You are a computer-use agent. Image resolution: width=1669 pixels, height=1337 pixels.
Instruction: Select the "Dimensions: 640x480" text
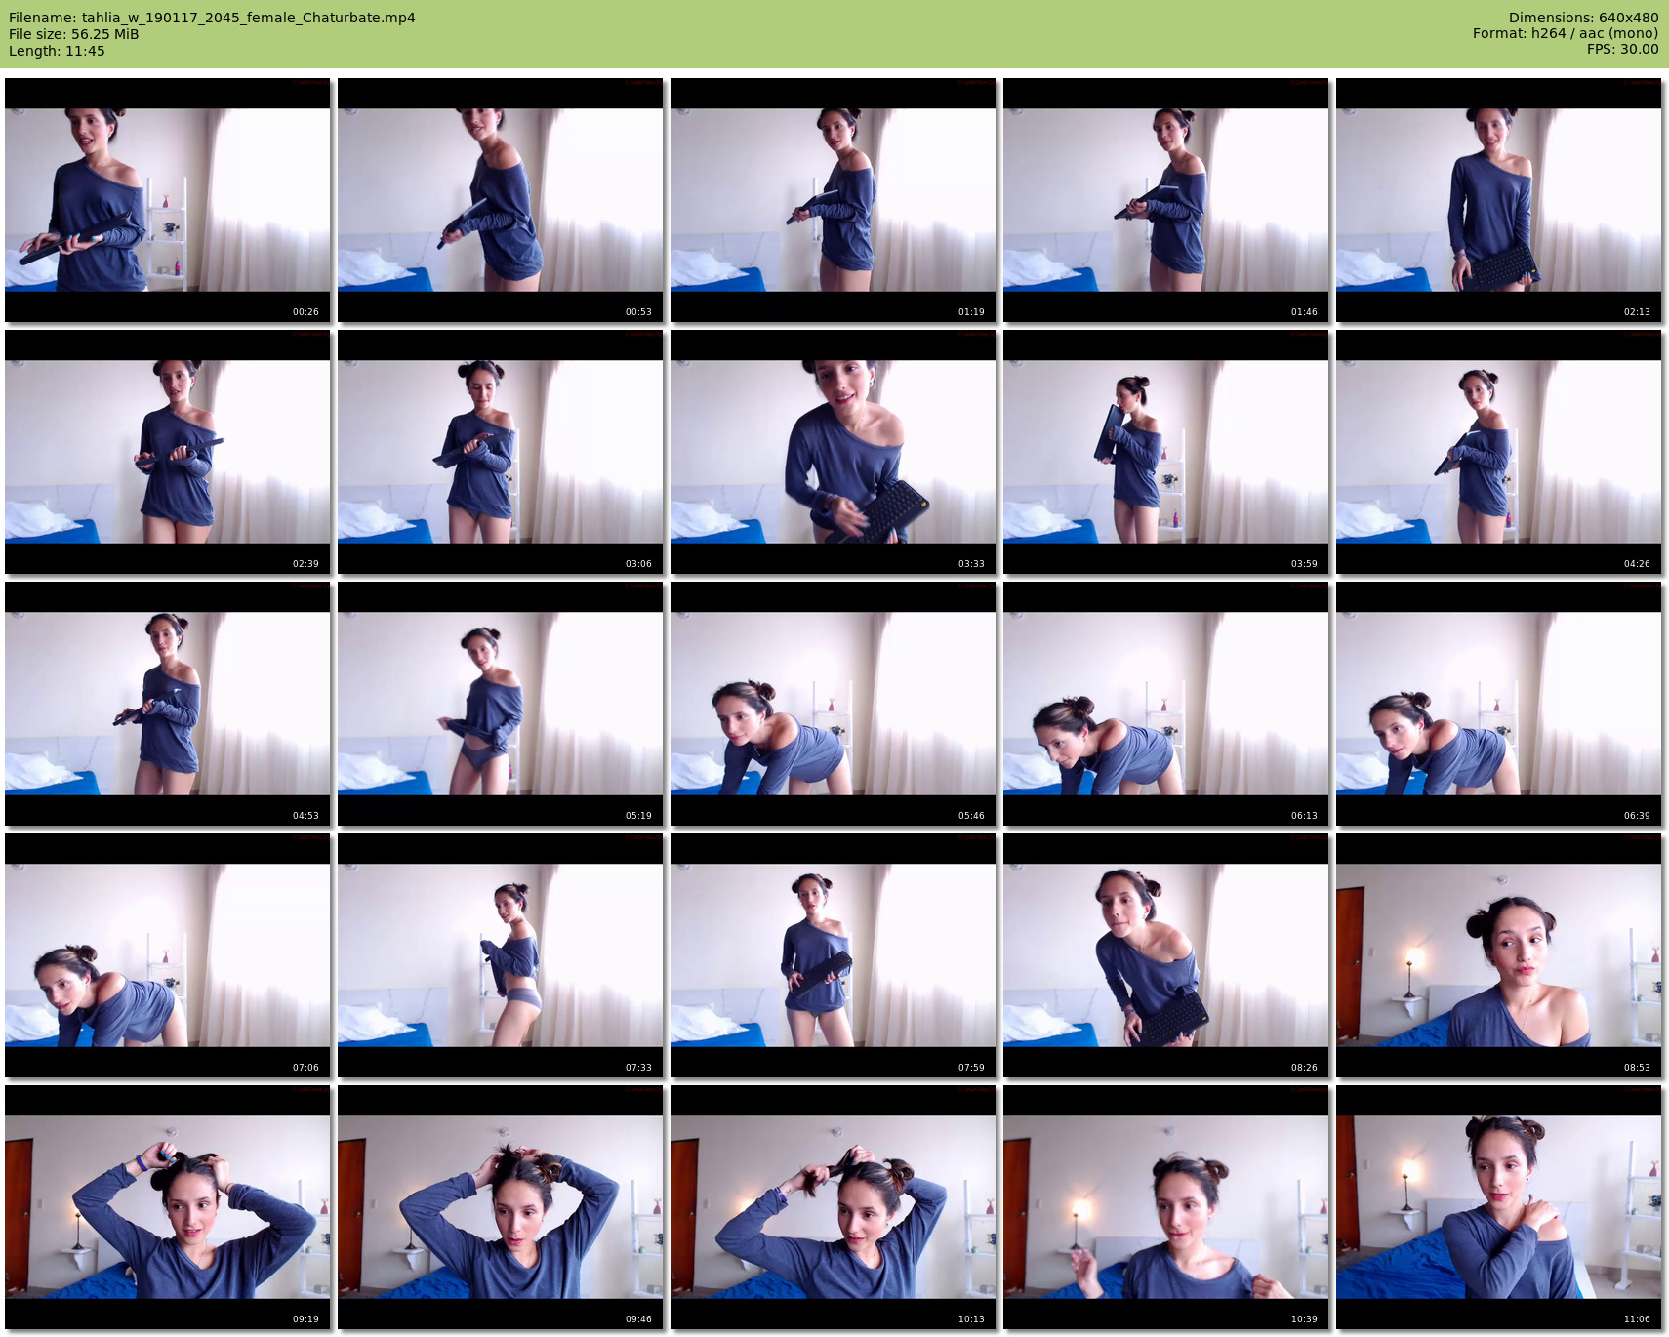click(x=1583, y=18)
